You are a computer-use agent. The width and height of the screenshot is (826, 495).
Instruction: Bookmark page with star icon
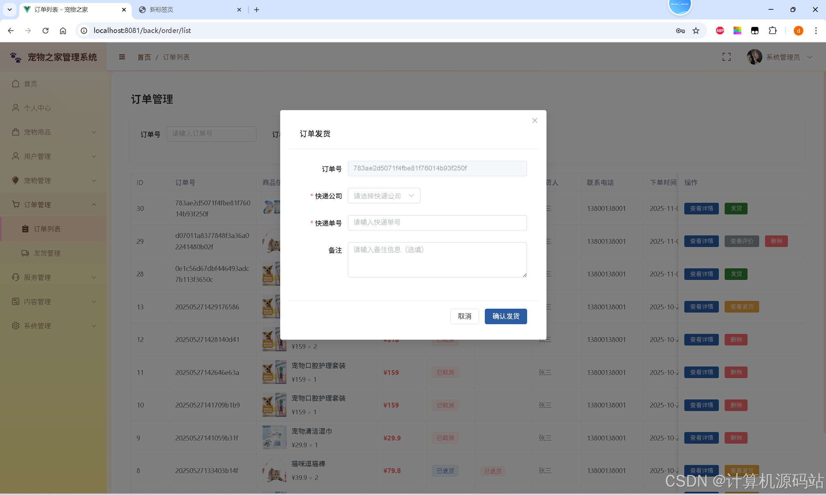[x=696, y=31]
